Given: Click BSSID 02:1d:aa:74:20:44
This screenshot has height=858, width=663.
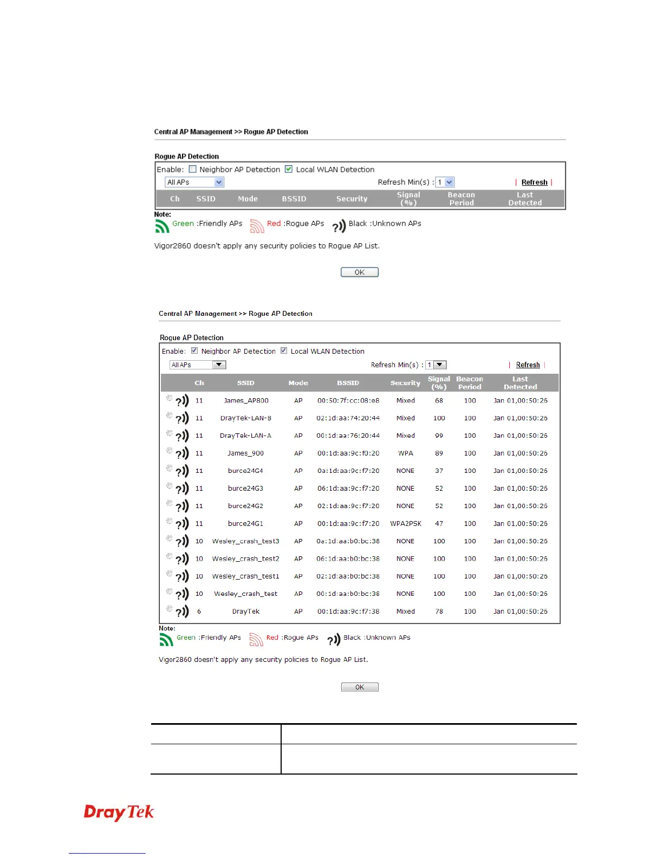Looking at the screenshot, I should pos(348,418).
